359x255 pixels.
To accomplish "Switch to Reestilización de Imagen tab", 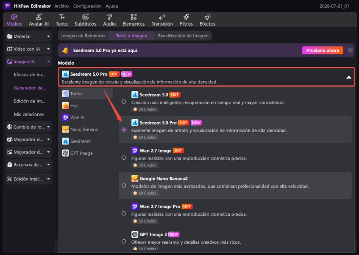I will (183, 36).
